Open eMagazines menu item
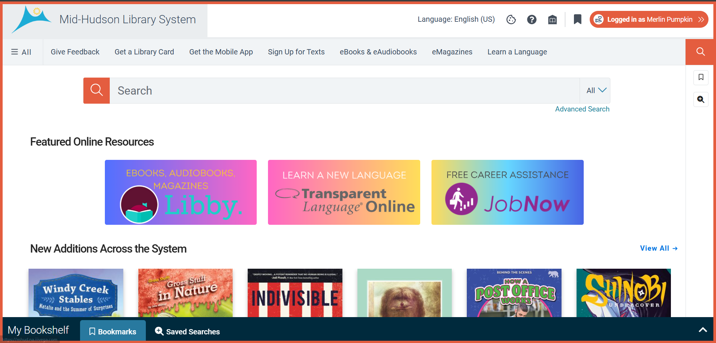Viewport: 716px width, 343px height. click(452, 52)
